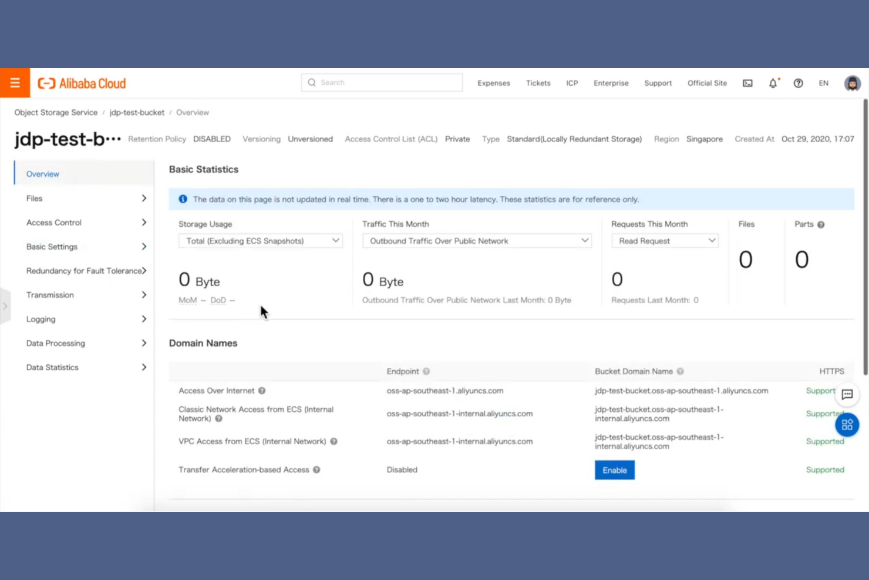Viewport: 869px width, 580px height.
Task: Expand the collapsed left side panel handle
Action: click(x=5, y=306)
